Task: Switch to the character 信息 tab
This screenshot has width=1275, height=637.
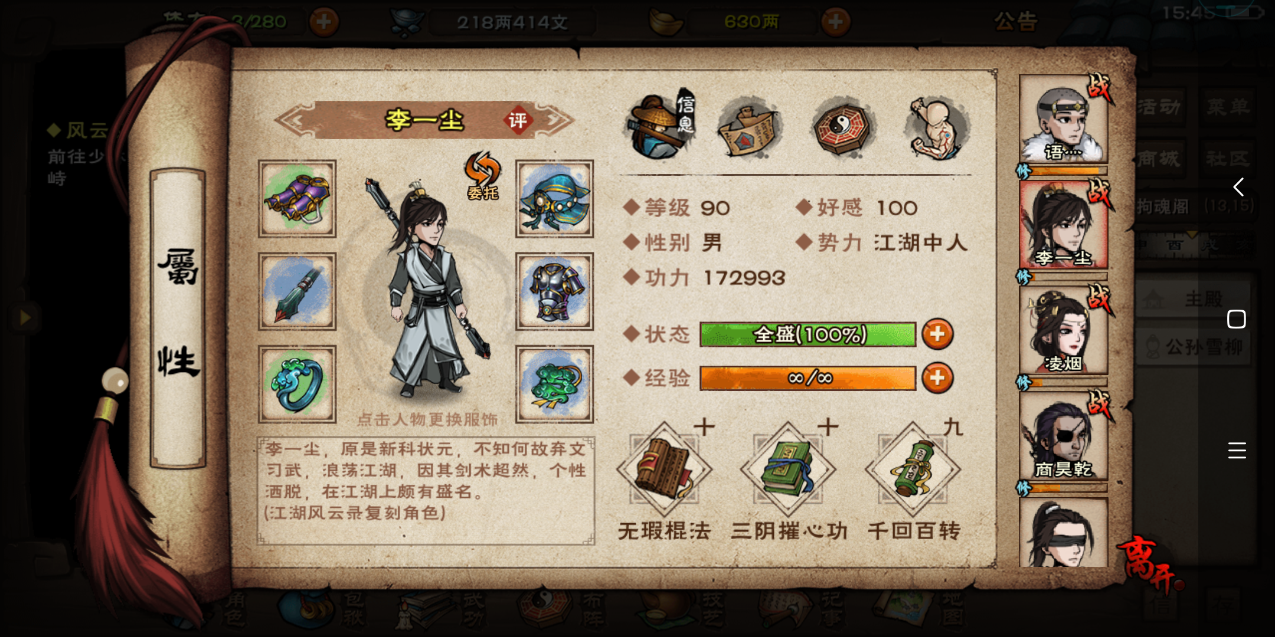Action: pyautogui.click(x=661, y=127)
